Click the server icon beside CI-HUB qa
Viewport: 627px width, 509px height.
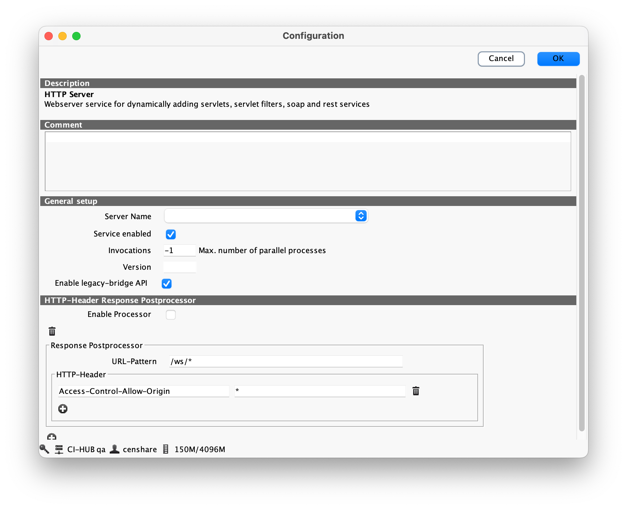(x=59, y=449)
